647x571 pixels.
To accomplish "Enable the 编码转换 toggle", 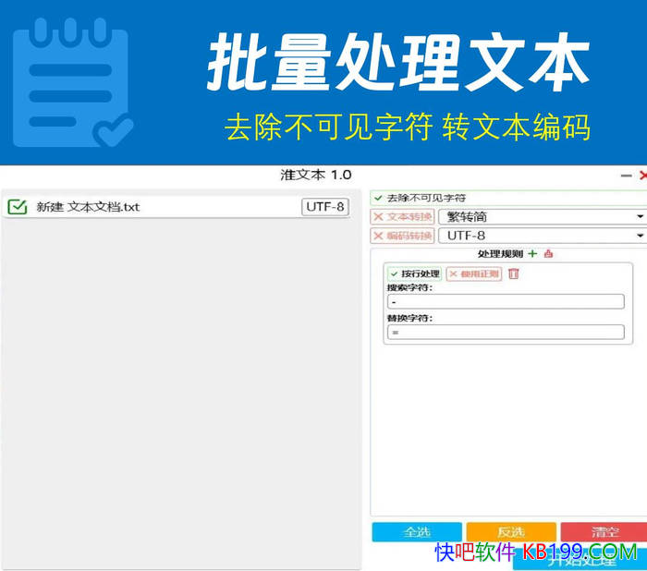I will [x=402, y=236].
